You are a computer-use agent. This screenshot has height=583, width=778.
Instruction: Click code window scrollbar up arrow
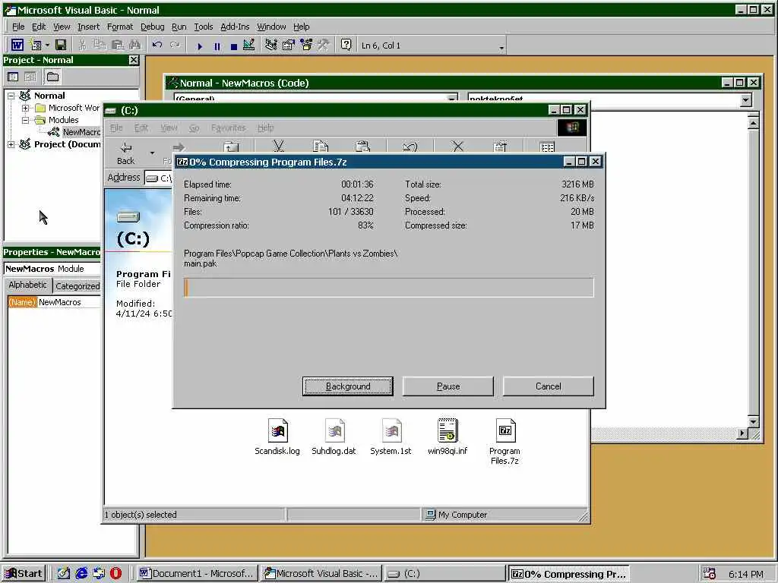point(753,123)
